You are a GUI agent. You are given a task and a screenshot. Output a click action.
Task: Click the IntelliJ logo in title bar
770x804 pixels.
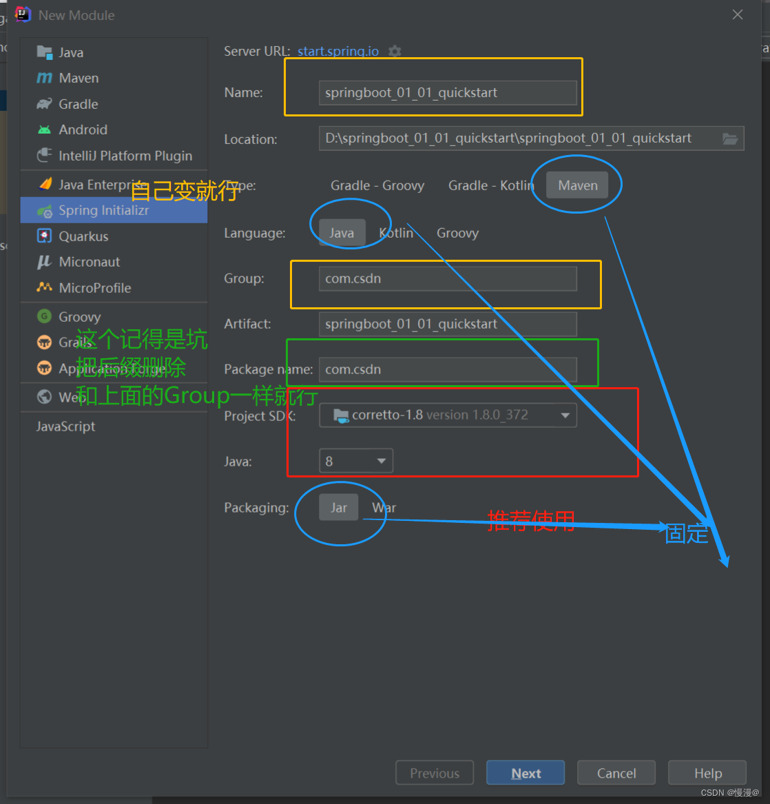click(23, 15)
